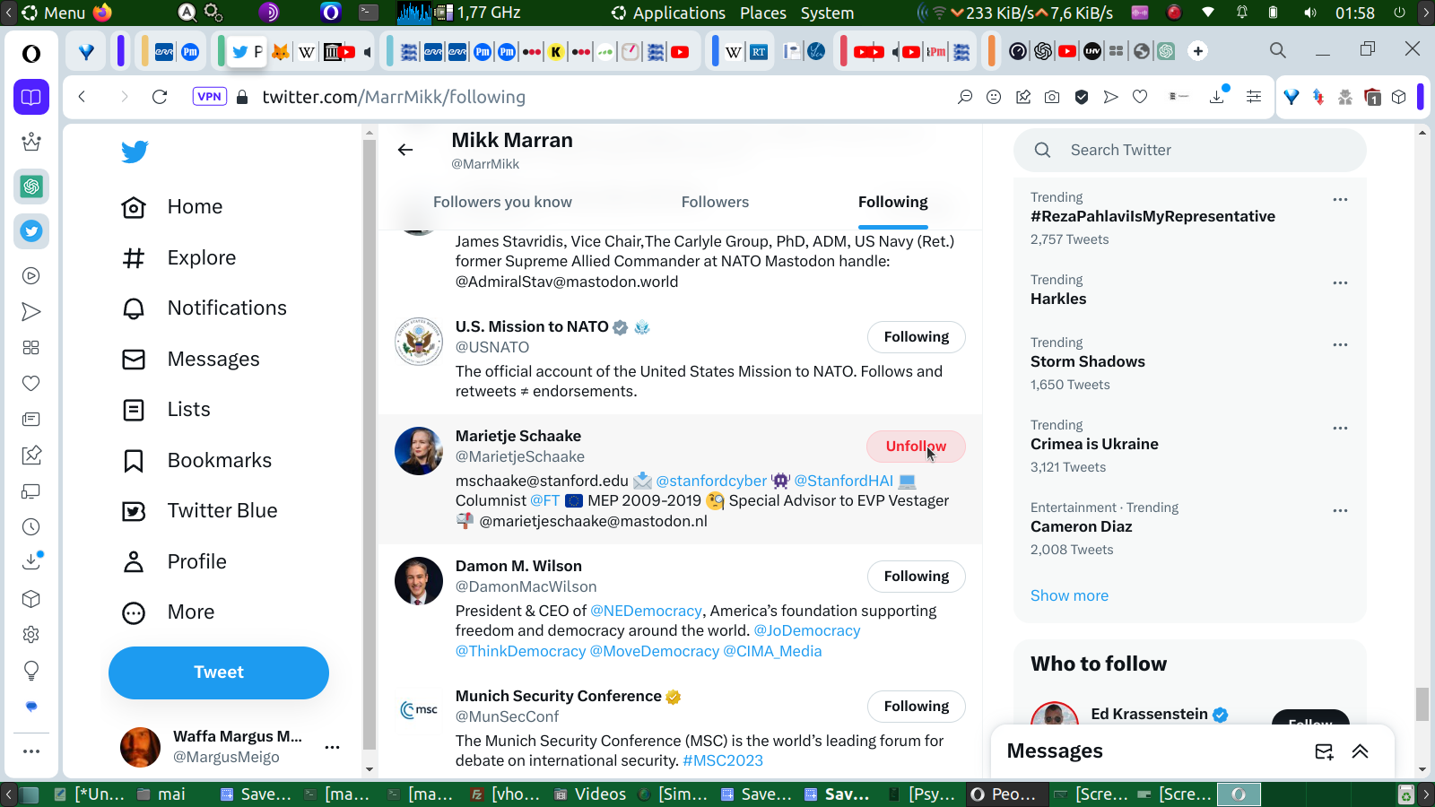
Task: Go back using the arrow beside Mikk Marran
Action: click(405, 151)
